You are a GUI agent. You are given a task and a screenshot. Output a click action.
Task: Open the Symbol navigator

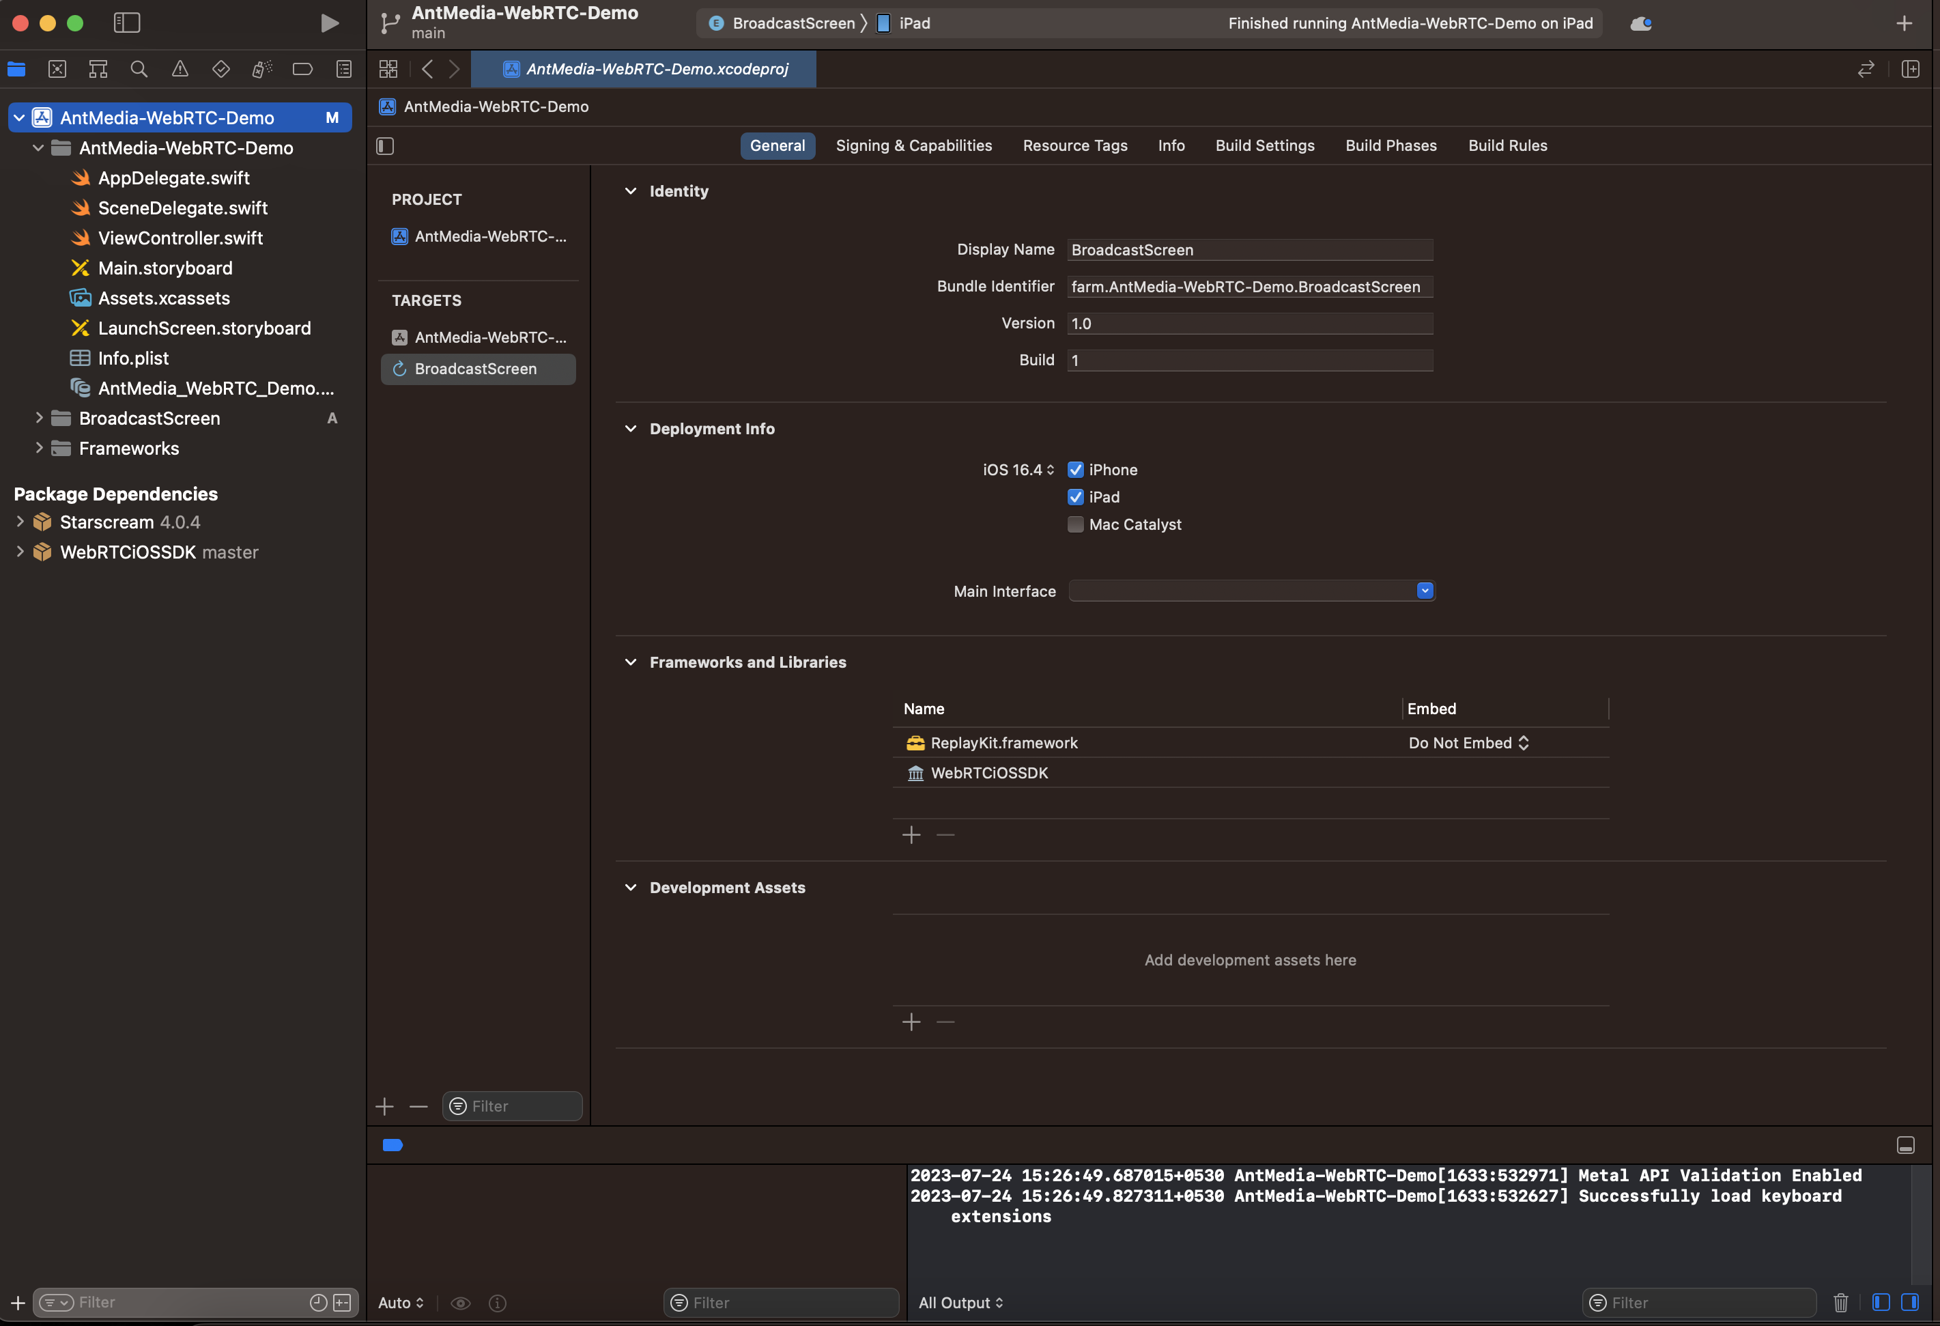point(98,70)
